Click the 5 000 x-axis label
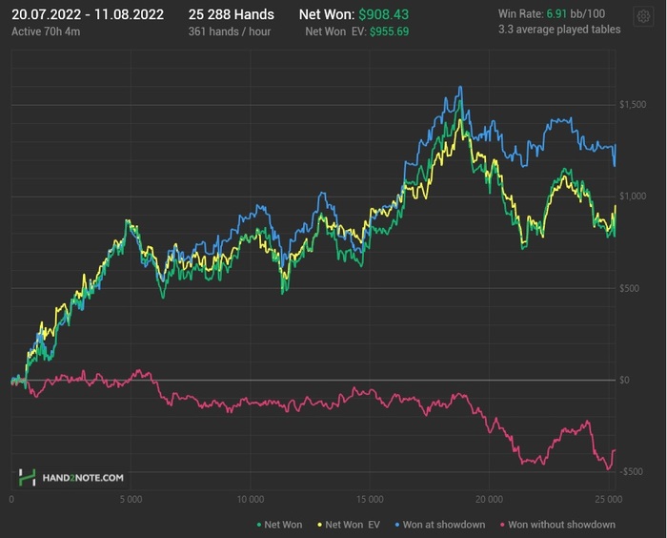The width and height of the screenshot is (667, 538). coord(131,499)
